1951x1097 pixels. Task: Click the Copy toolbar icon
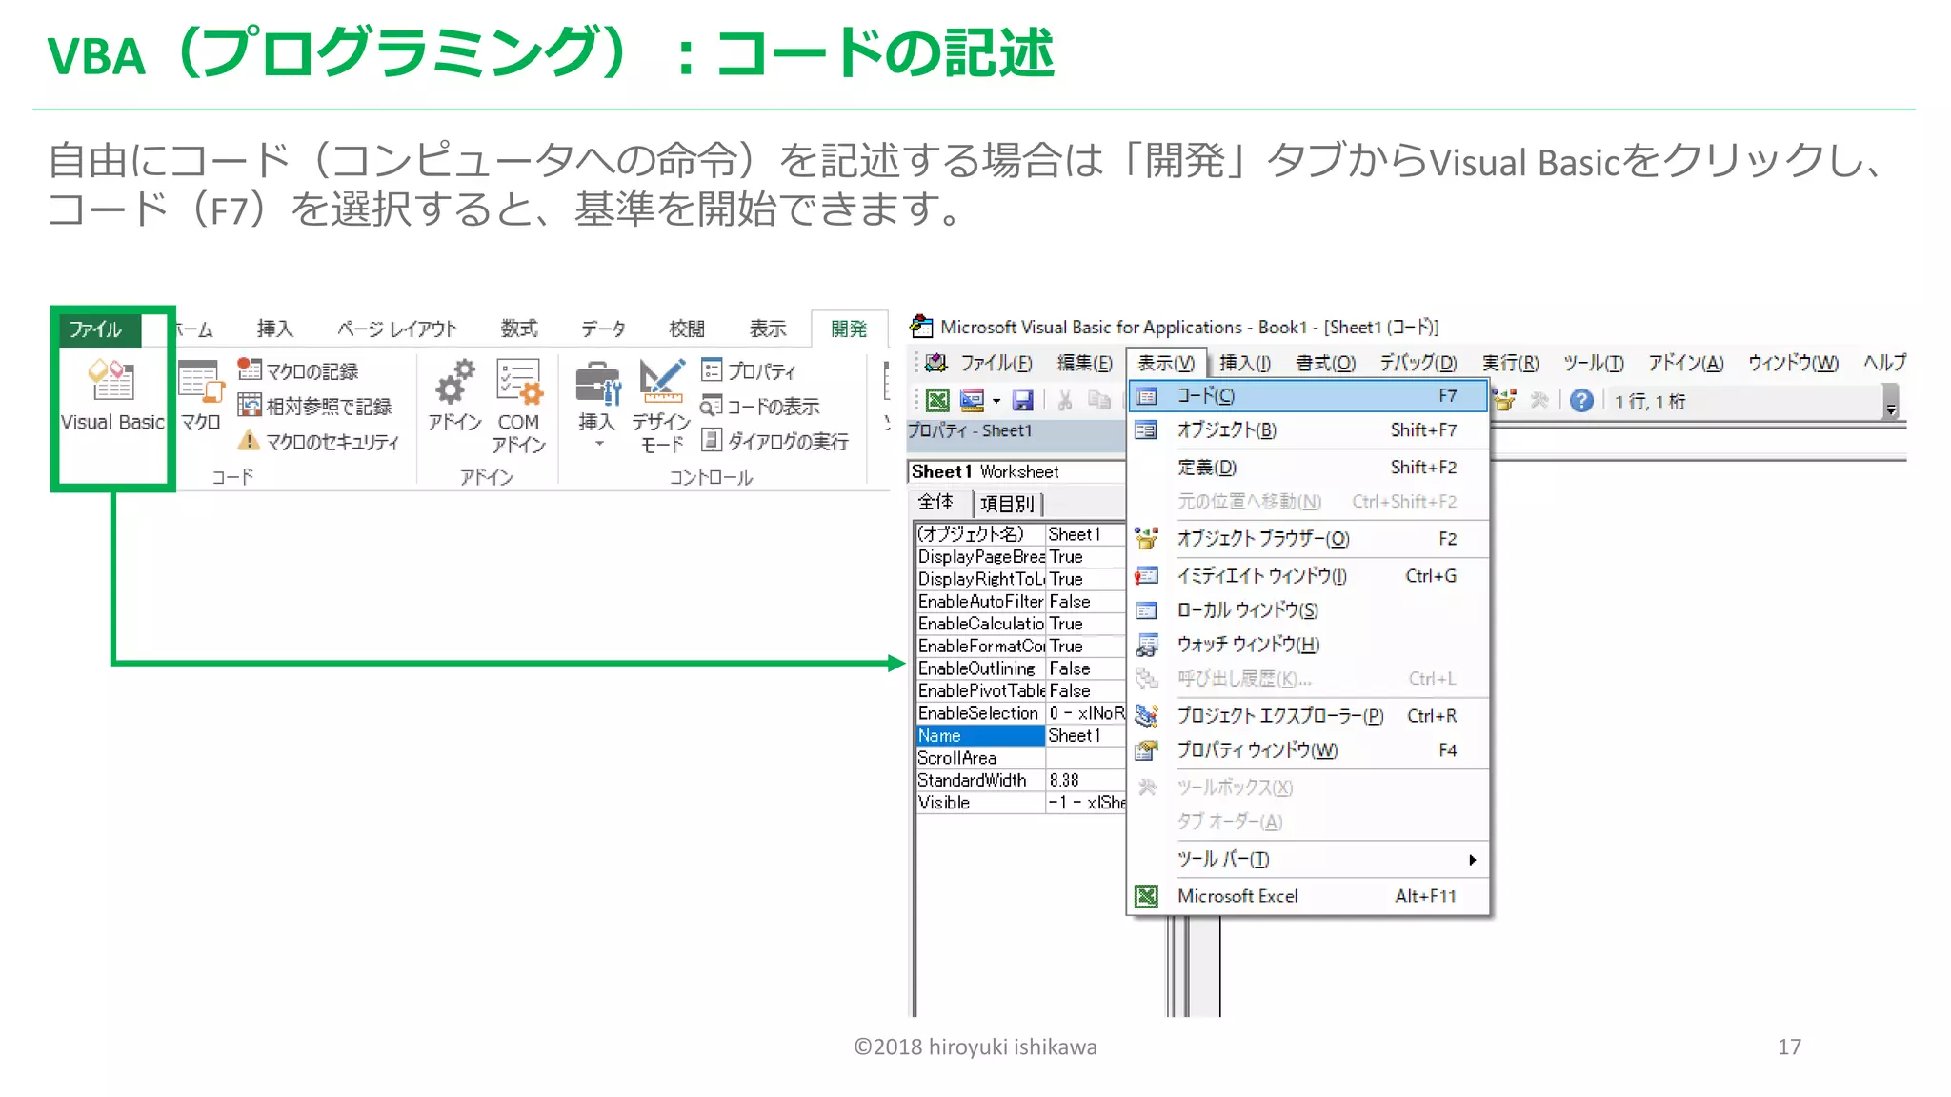[1099, 401]
